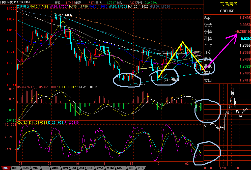251x170 pixels.
Task: Click the 震幅 value 0.93%
Action: [x=246, y=39]
